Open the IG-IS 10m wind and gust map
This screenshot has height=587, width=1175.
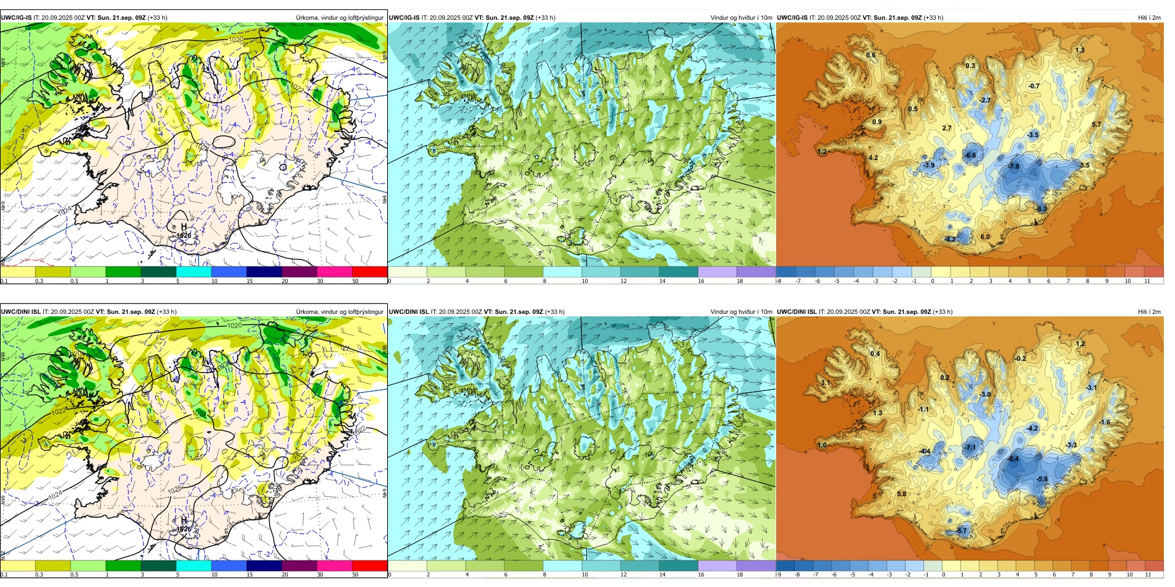(x=581, y=145)
